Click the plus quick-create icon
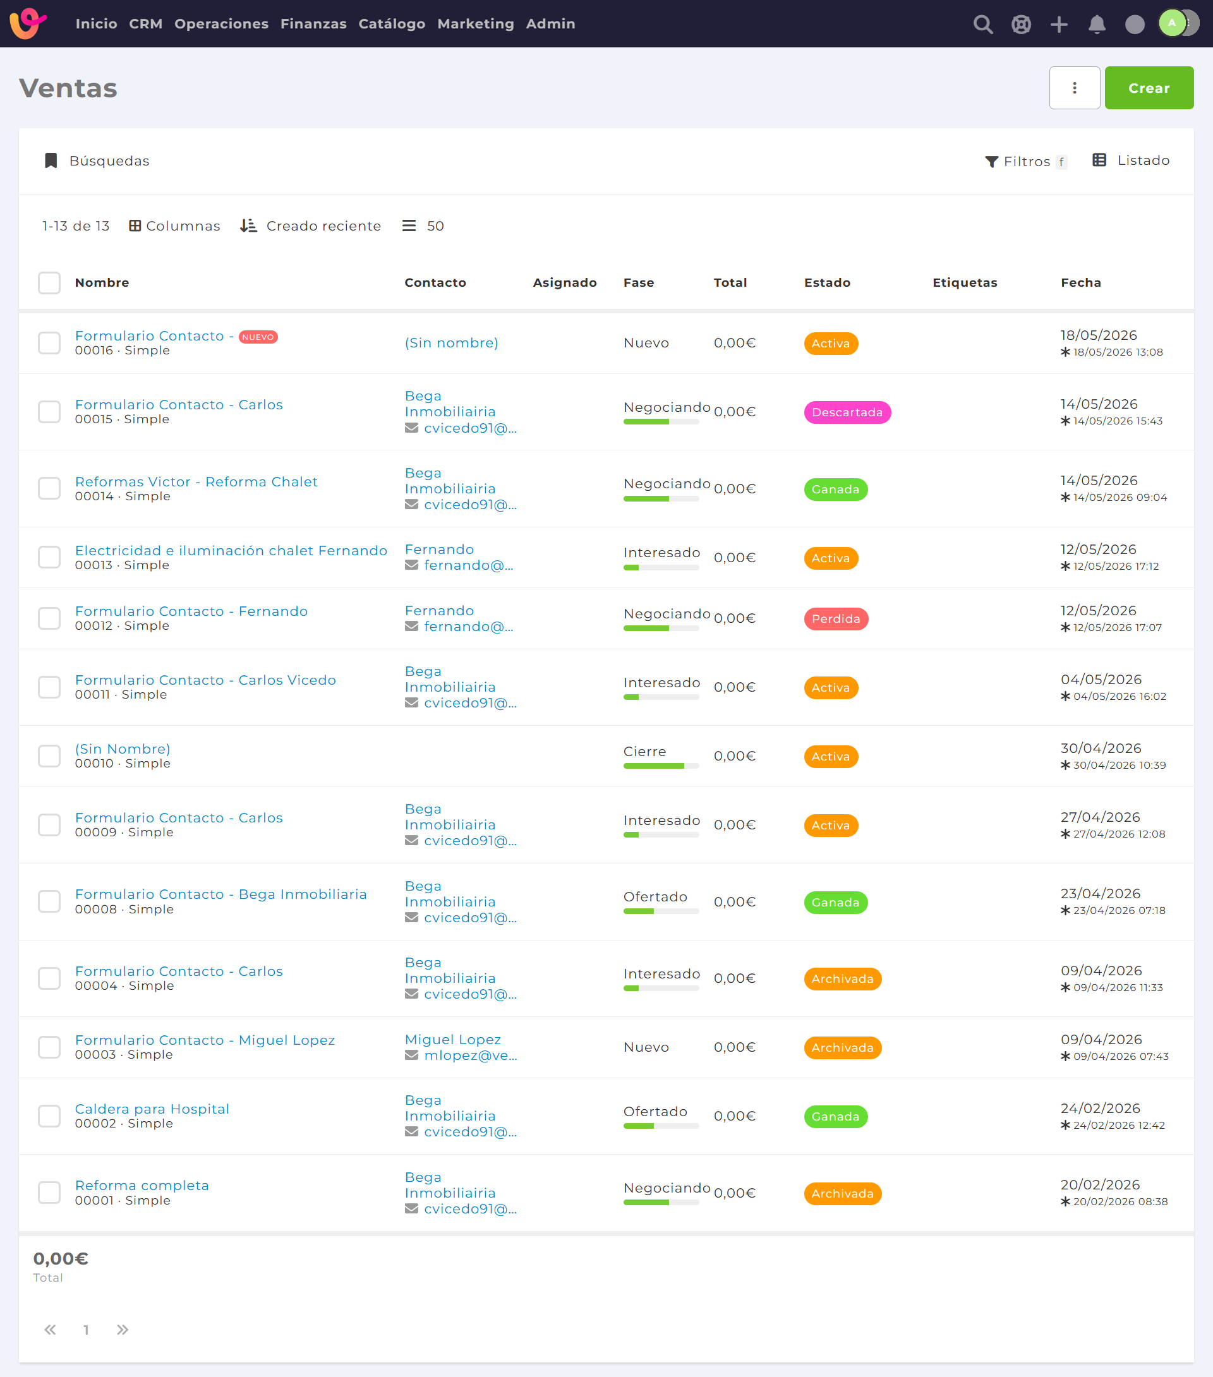1213x1377 pixels. coord(1059,24)
